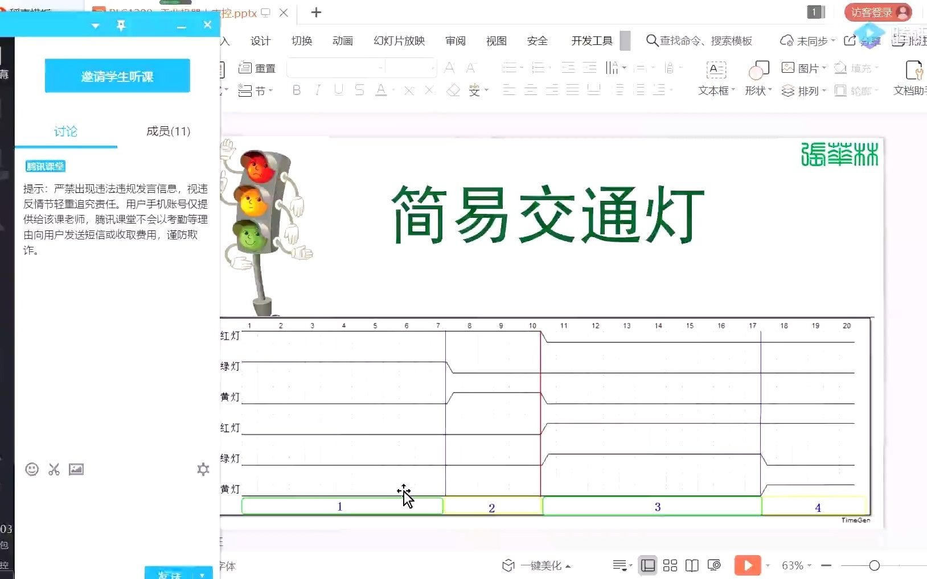Switch to normal view icon
The image size is (927, 579).
tap(647, 565)
